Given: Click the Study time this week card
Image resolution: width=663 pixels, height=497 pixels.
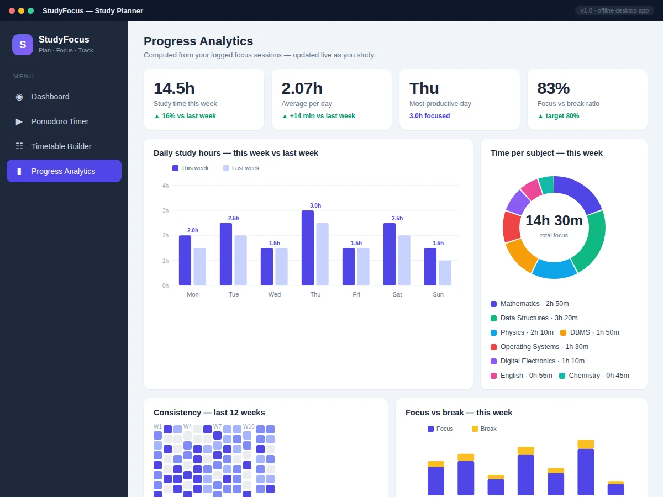Looking at the screenshot, I should coord(204,99).
